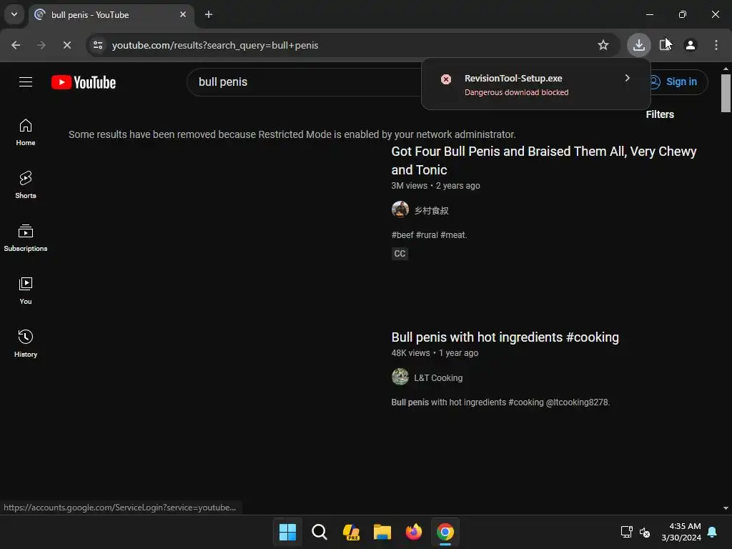
Task: Open notifications bell in system tray
Action: tap(712, 532)
